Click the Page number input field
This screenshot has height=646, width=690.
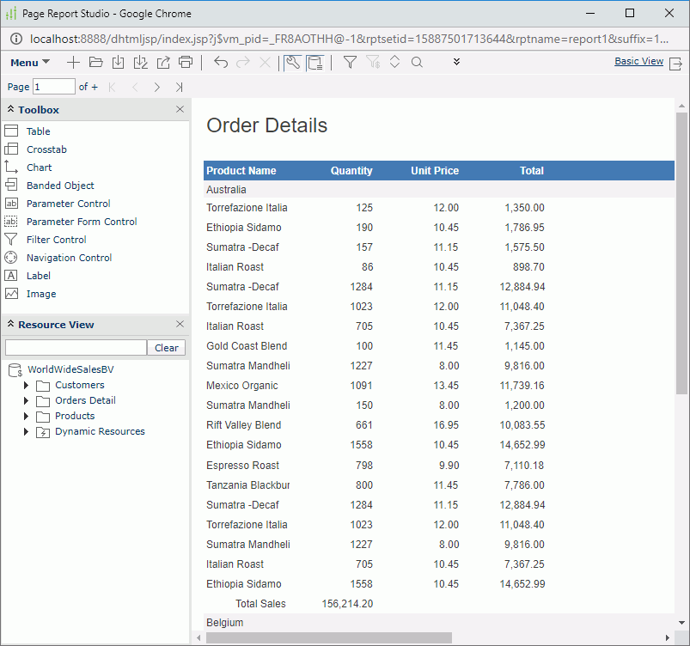coord(54,87)
